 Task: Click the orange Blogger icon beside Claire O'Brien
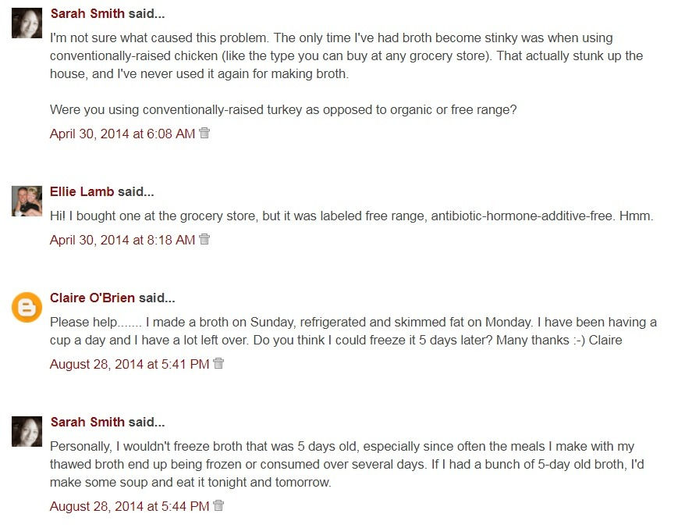click(x=27, y=307)
